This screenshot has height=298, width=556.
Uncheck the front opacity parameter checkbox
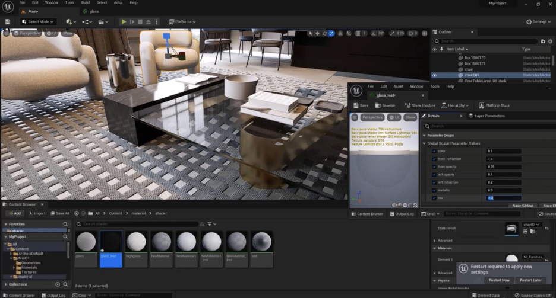(434, 167)
